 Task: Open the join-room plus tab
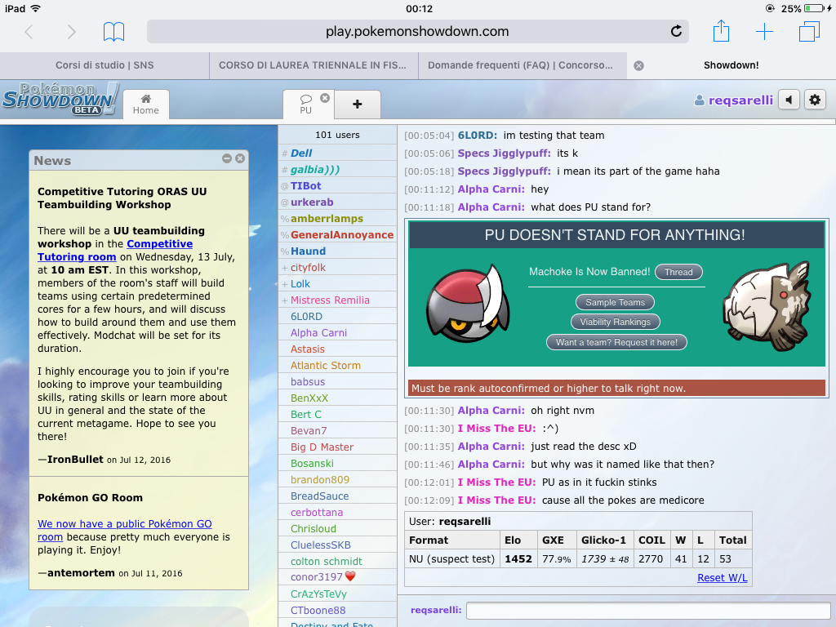coord(358,104)
